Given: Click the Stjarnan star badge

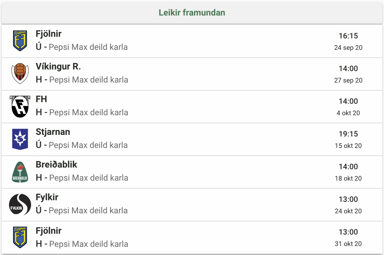Looking at the screenshot, I should [20, 139].
